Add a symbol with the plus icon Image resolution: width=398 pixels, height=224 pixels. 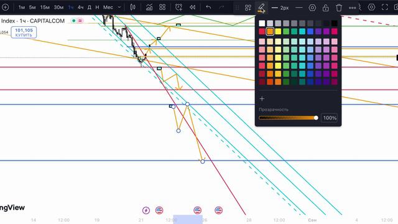coord(5,7)
